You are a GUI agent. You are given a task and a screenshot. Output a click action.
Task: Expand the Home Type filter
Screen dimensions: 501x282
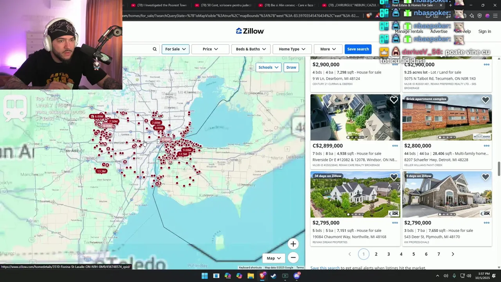(292, 49)
